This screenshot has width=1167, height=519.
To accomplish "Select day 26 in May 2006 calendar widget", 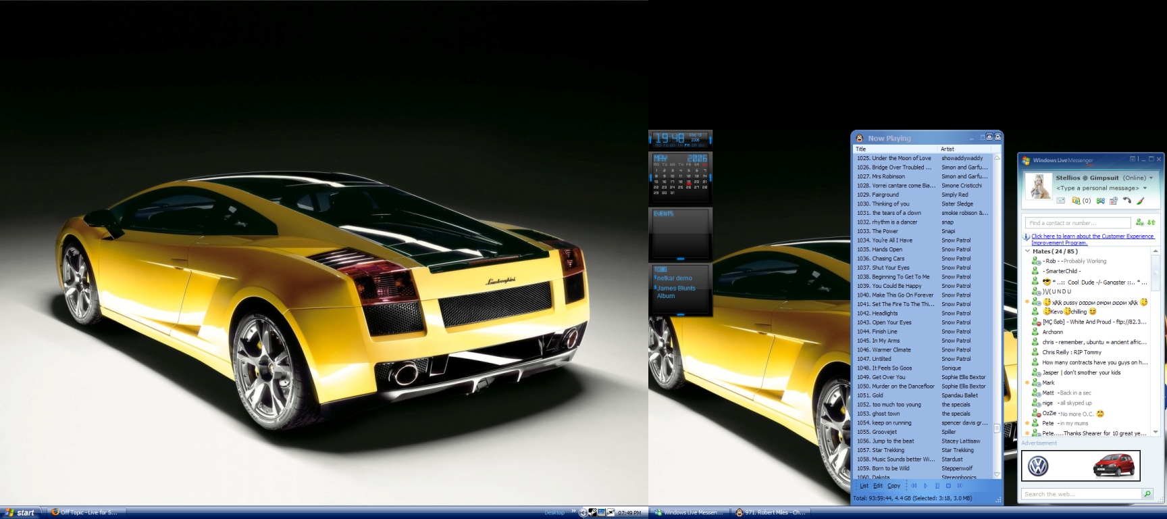I will click(x=689, y=187).
